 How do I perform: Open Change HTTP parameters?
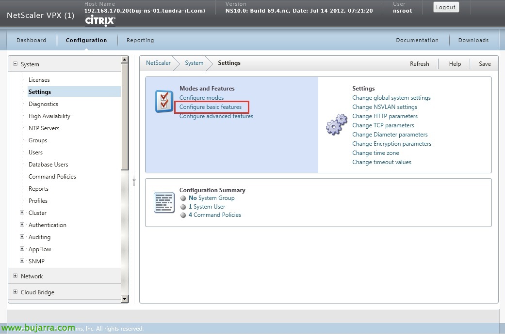(x=385, y=116)
